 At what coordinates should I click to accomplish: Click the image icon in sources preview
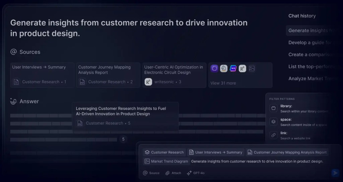tap(252, 68)
